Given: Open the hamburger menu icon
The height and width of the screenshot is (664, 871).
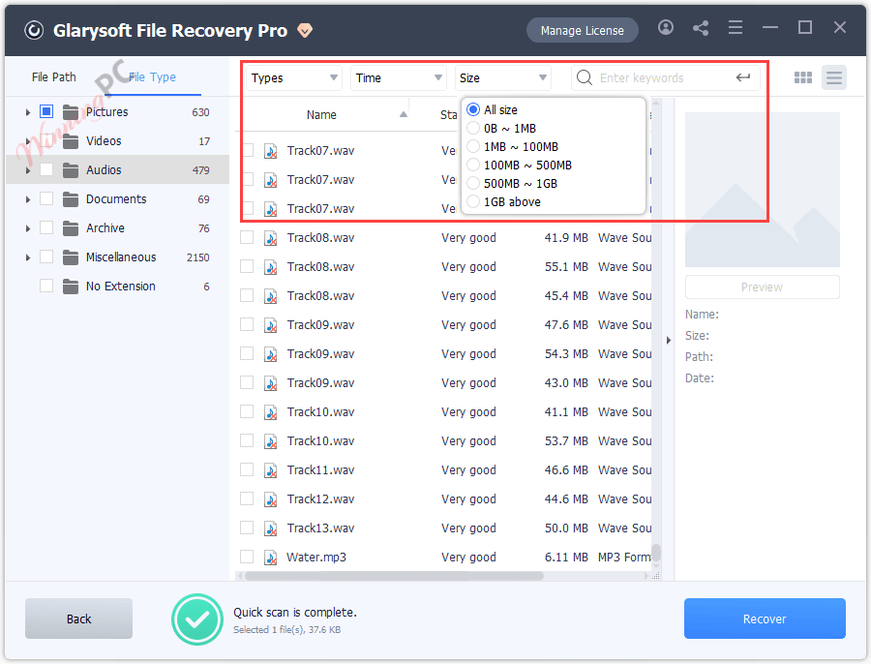Looking at the screenshot, I should point(736,27).
